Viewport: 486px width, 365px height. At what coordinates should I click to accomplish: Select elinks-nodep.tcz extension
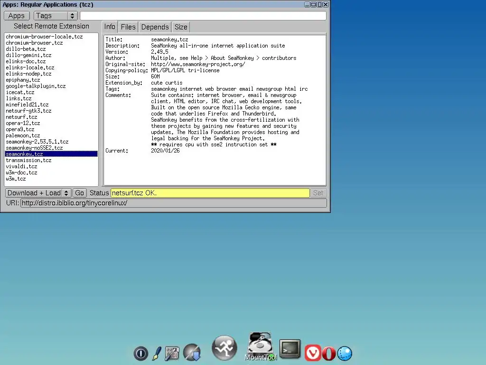point(51,74)
